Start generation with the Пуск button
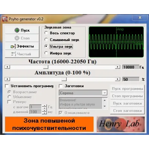 coord(22,30)
